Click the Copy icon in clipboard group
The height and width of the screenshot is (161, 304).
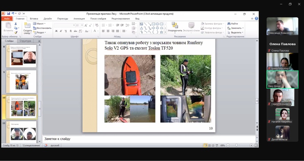pos(16,28)
